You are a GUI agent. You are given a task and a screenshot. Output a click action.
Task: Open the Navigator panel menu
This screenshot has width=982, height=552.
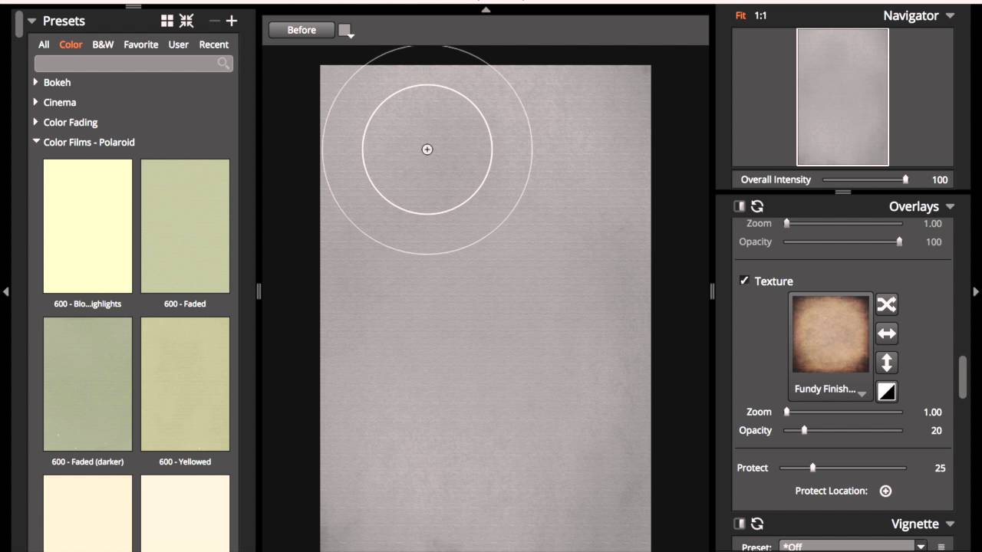950,16
